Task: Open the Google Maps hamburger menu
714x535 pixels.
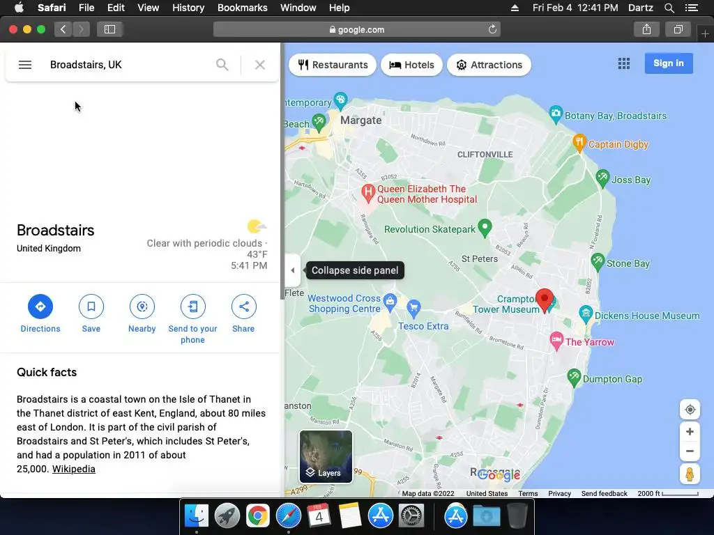Action: click(x=25, y=65)
